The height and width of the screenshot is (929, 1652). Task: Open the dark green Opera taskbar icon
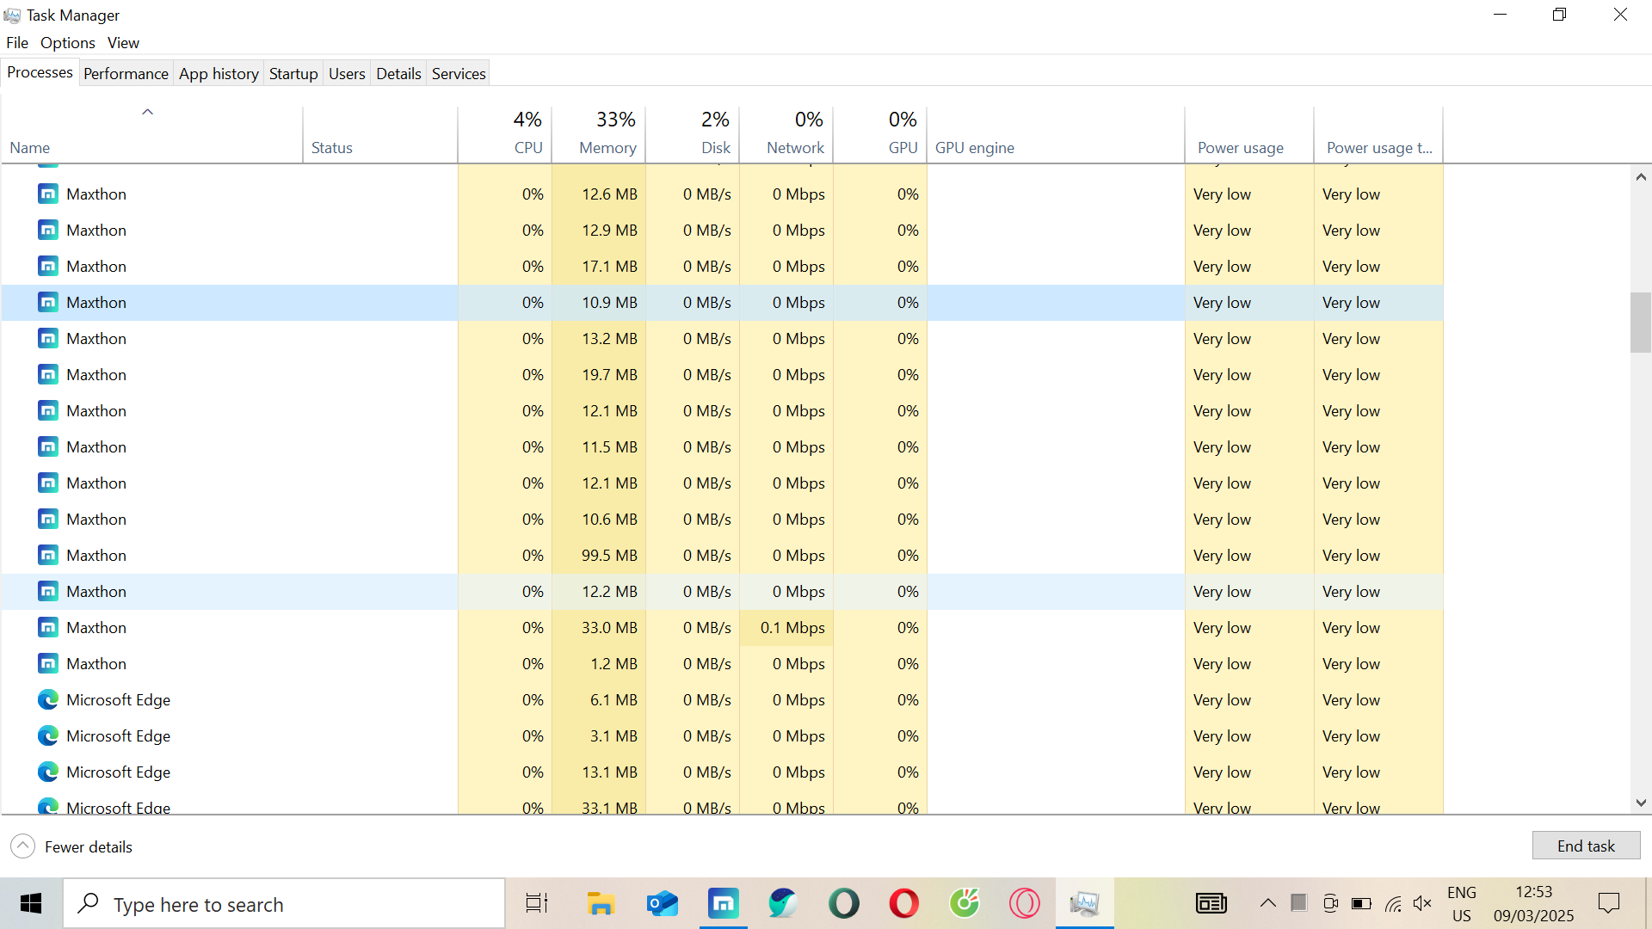coord(844,904)
